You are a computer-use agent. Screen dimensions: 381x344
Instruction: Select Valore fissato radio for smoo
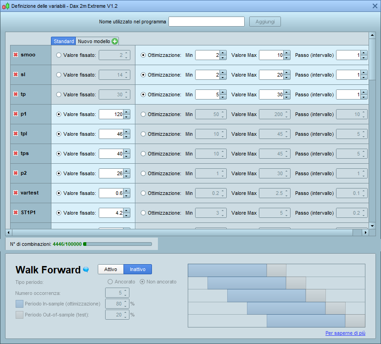(x=59, y=55)
